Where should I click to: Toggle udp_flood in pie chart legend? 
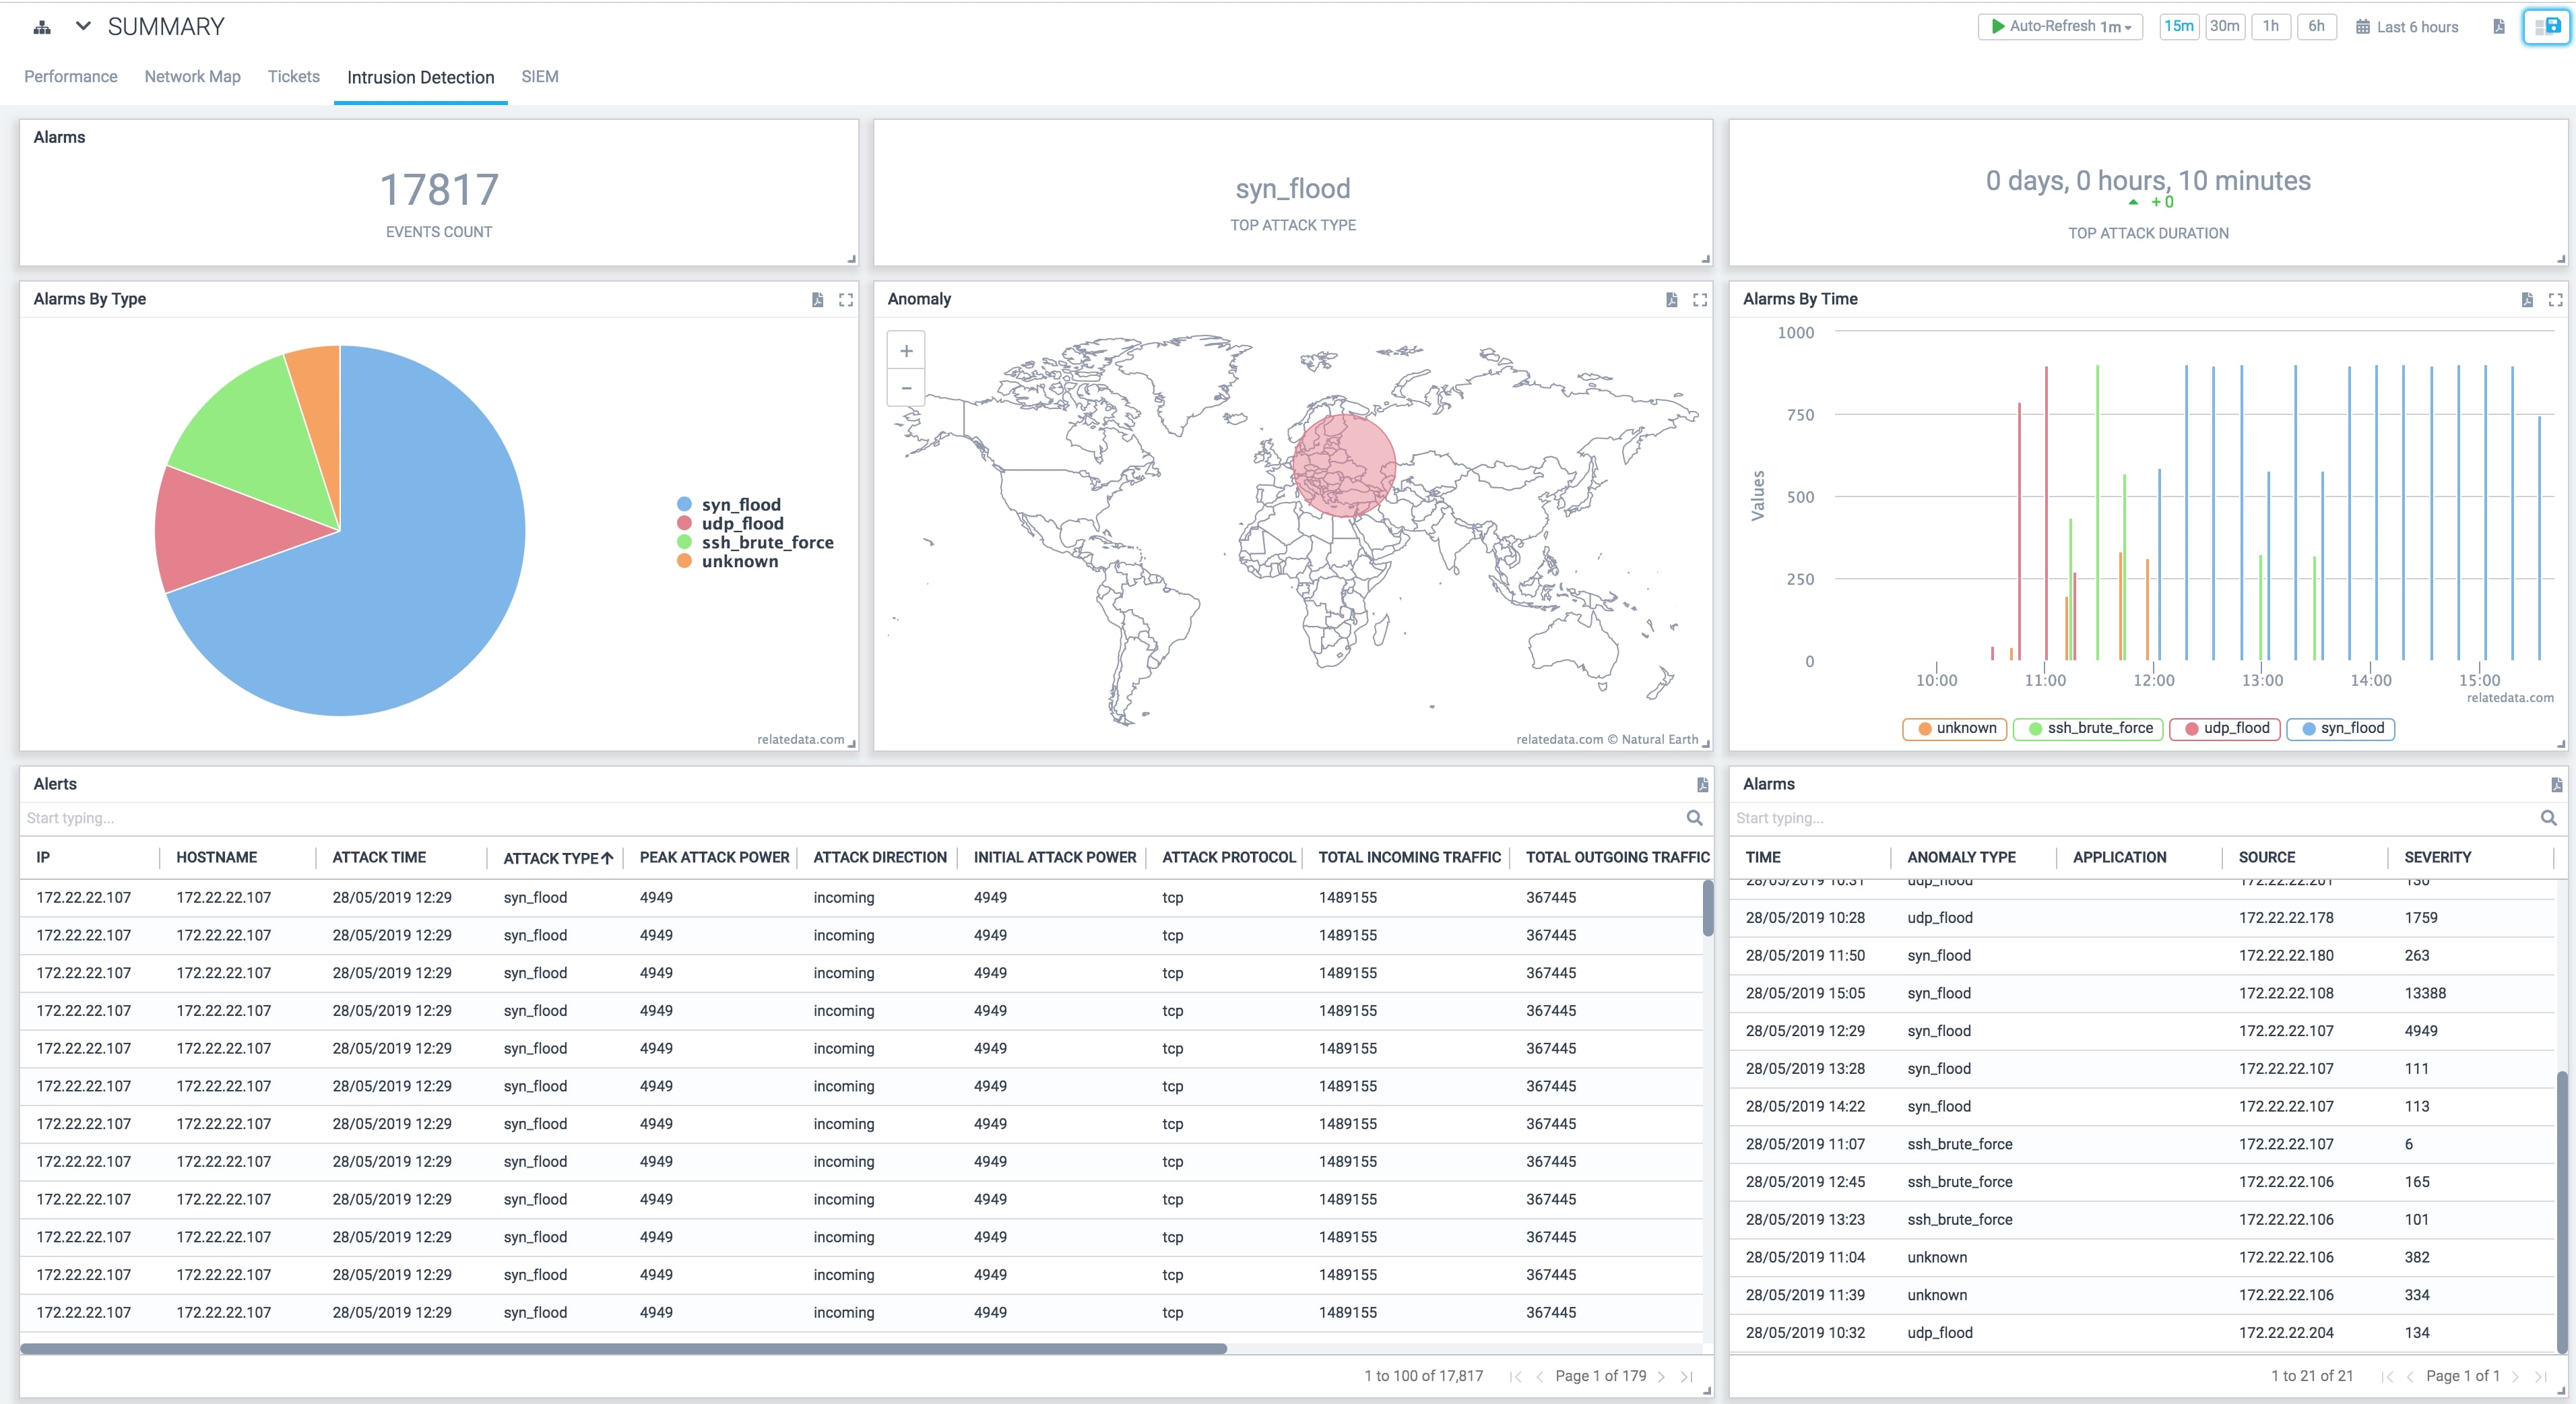[731, 523]
